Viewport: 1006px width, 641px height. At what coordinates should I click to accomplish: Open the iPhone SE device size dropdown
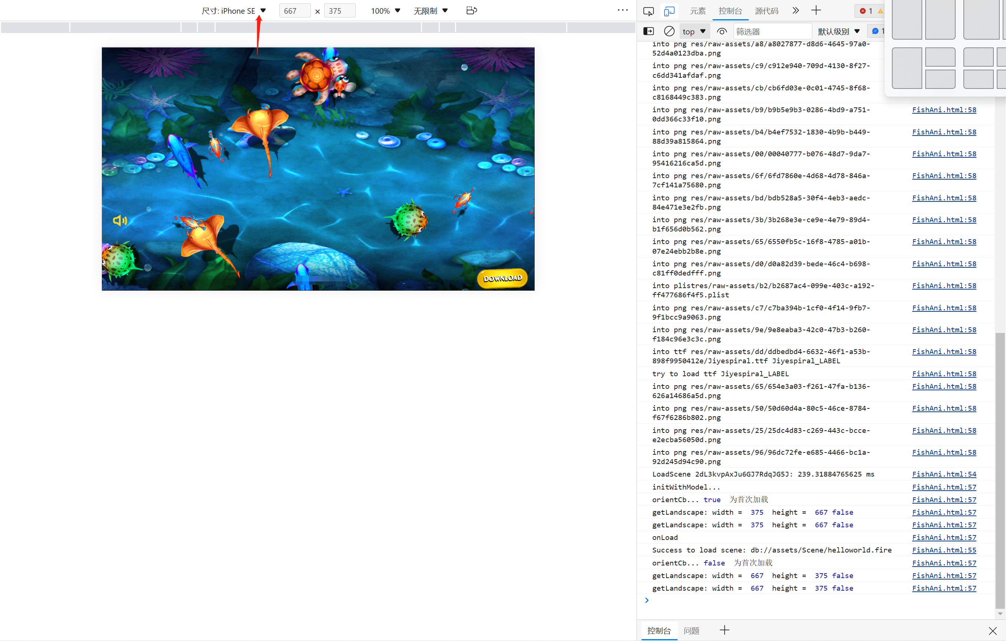(233, 11)
